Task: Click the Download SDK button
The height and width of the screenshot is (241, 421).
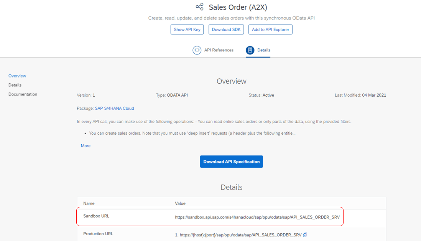Action: (226, 30)
